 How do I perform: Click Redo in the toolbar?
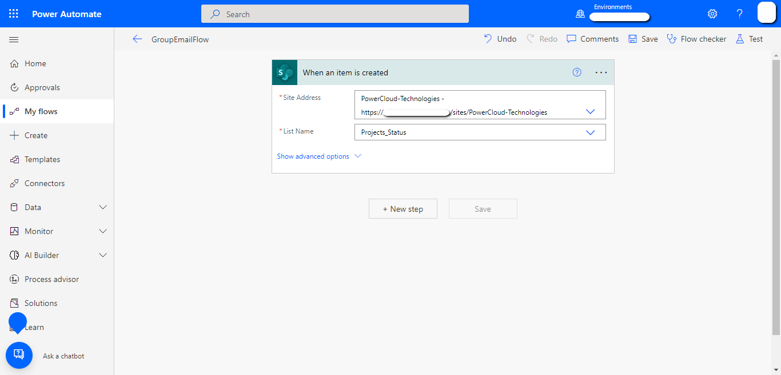pos(542,39)
